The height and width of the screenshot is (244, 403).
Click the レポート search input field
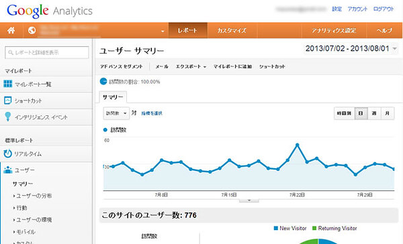pos(47,52)
